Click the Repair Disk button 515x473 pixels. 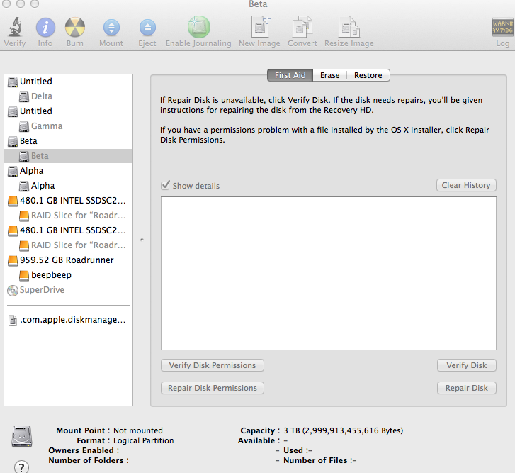466,388
